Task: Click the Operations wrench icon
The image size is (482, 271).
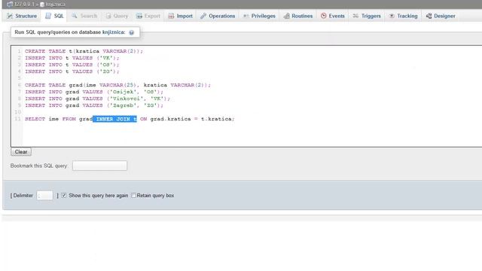Action: [x=203, y=16]
